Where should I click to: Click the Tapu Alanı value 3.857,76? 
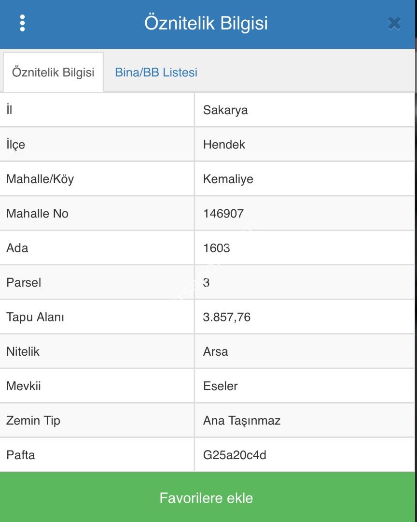(227, 317)
